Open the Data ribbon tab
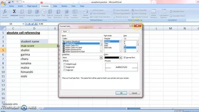Image resolution: width=199 pixels, height=112 pixels. point(55,6)
